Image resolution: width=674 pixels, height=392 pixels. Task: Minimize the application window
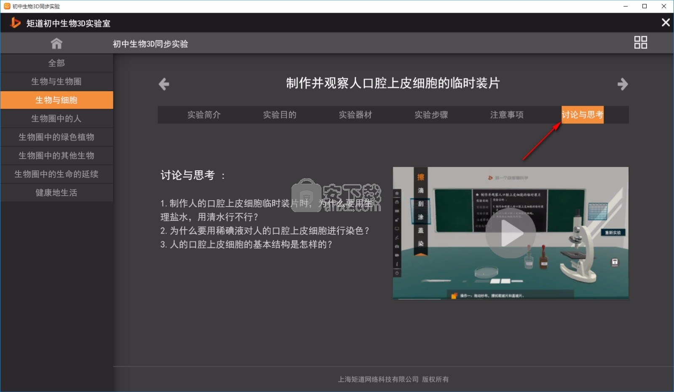pos(626,6)
